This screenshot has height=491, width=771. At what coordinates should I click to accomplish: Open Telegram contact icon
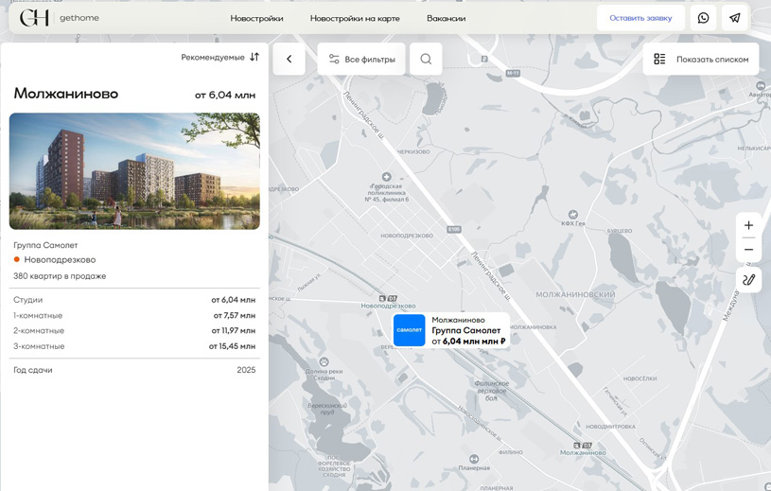pos(735,18)
